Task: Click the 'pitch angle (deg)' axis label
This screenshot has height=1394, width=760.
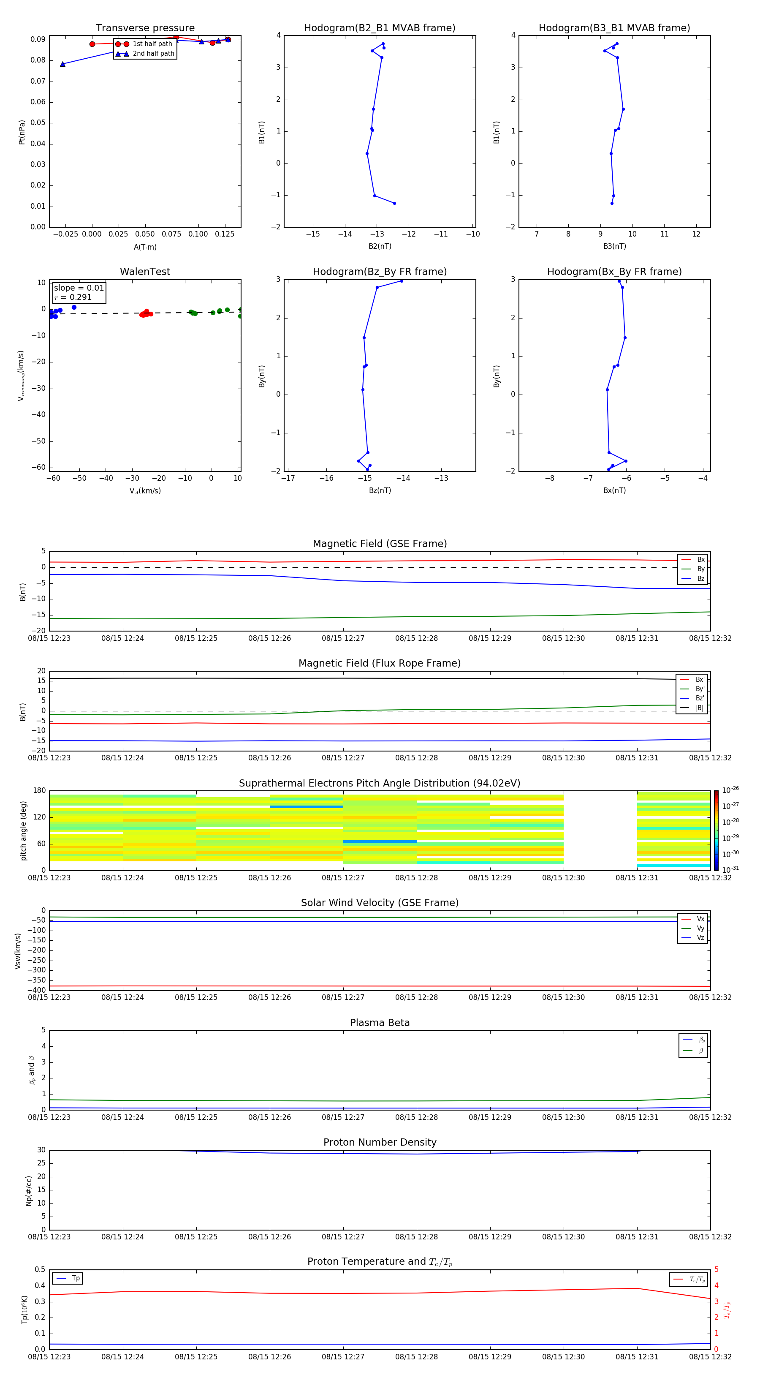Action: coord(23,830)
